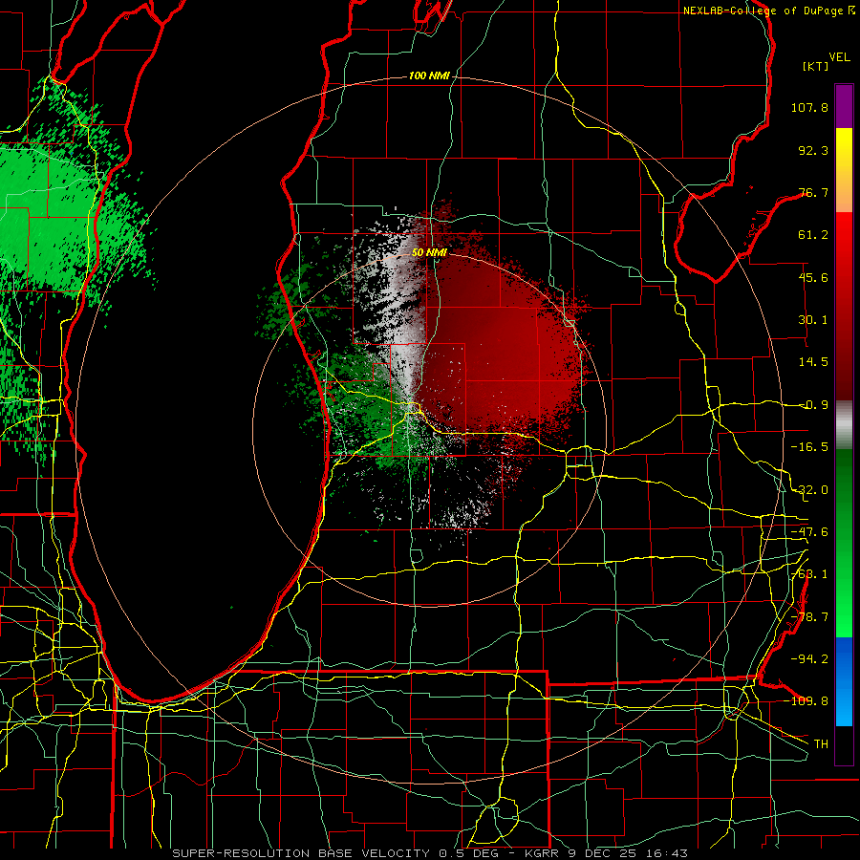860x860 pixels.
Task: Click the 50 NMI range ring label
Action: tap(429, 253)
